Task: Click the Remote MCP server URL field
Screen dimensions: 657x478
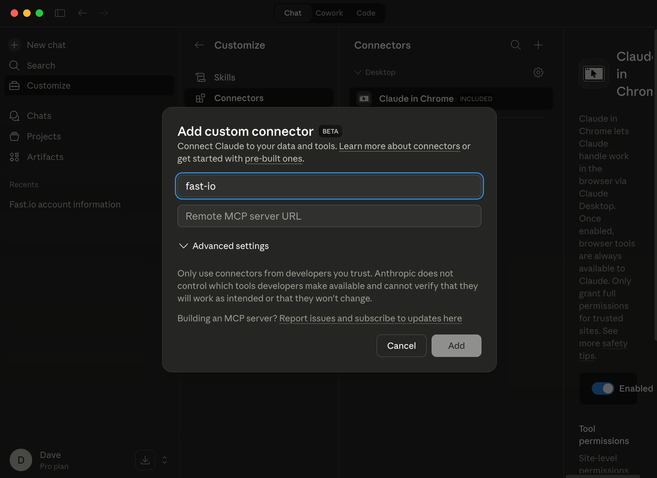Action: coord(329,216)
